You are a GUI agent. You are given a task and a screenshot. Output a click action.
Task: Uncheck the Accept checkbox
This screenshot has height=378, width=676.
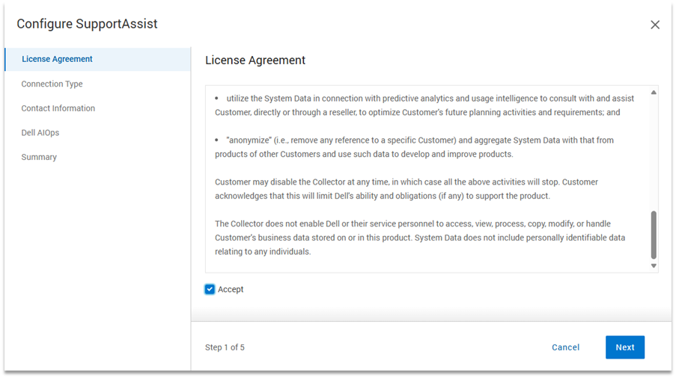[x=210, y=289]
